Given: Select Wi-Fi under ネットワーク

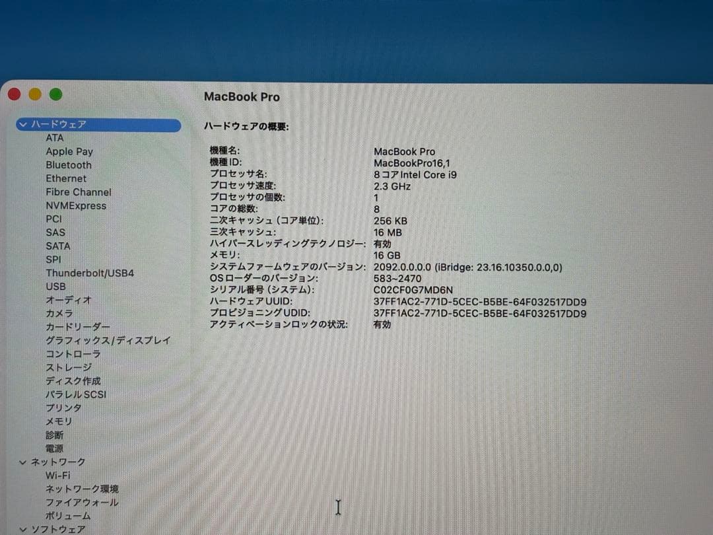Looking at the screenshot, I should 57,475.
